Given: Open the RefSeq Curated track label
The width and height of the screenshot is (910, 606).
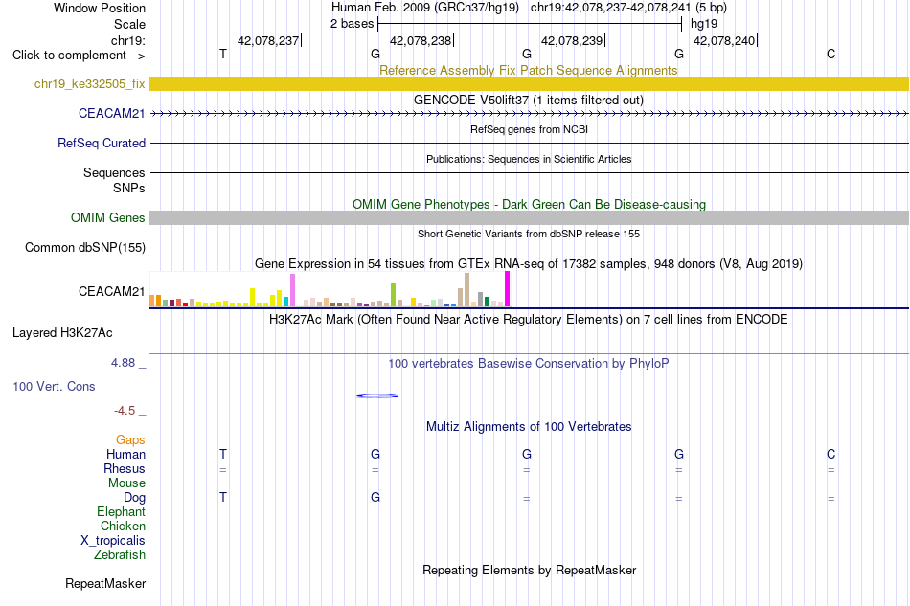Looking at the screenshot, I should [101, 144].
